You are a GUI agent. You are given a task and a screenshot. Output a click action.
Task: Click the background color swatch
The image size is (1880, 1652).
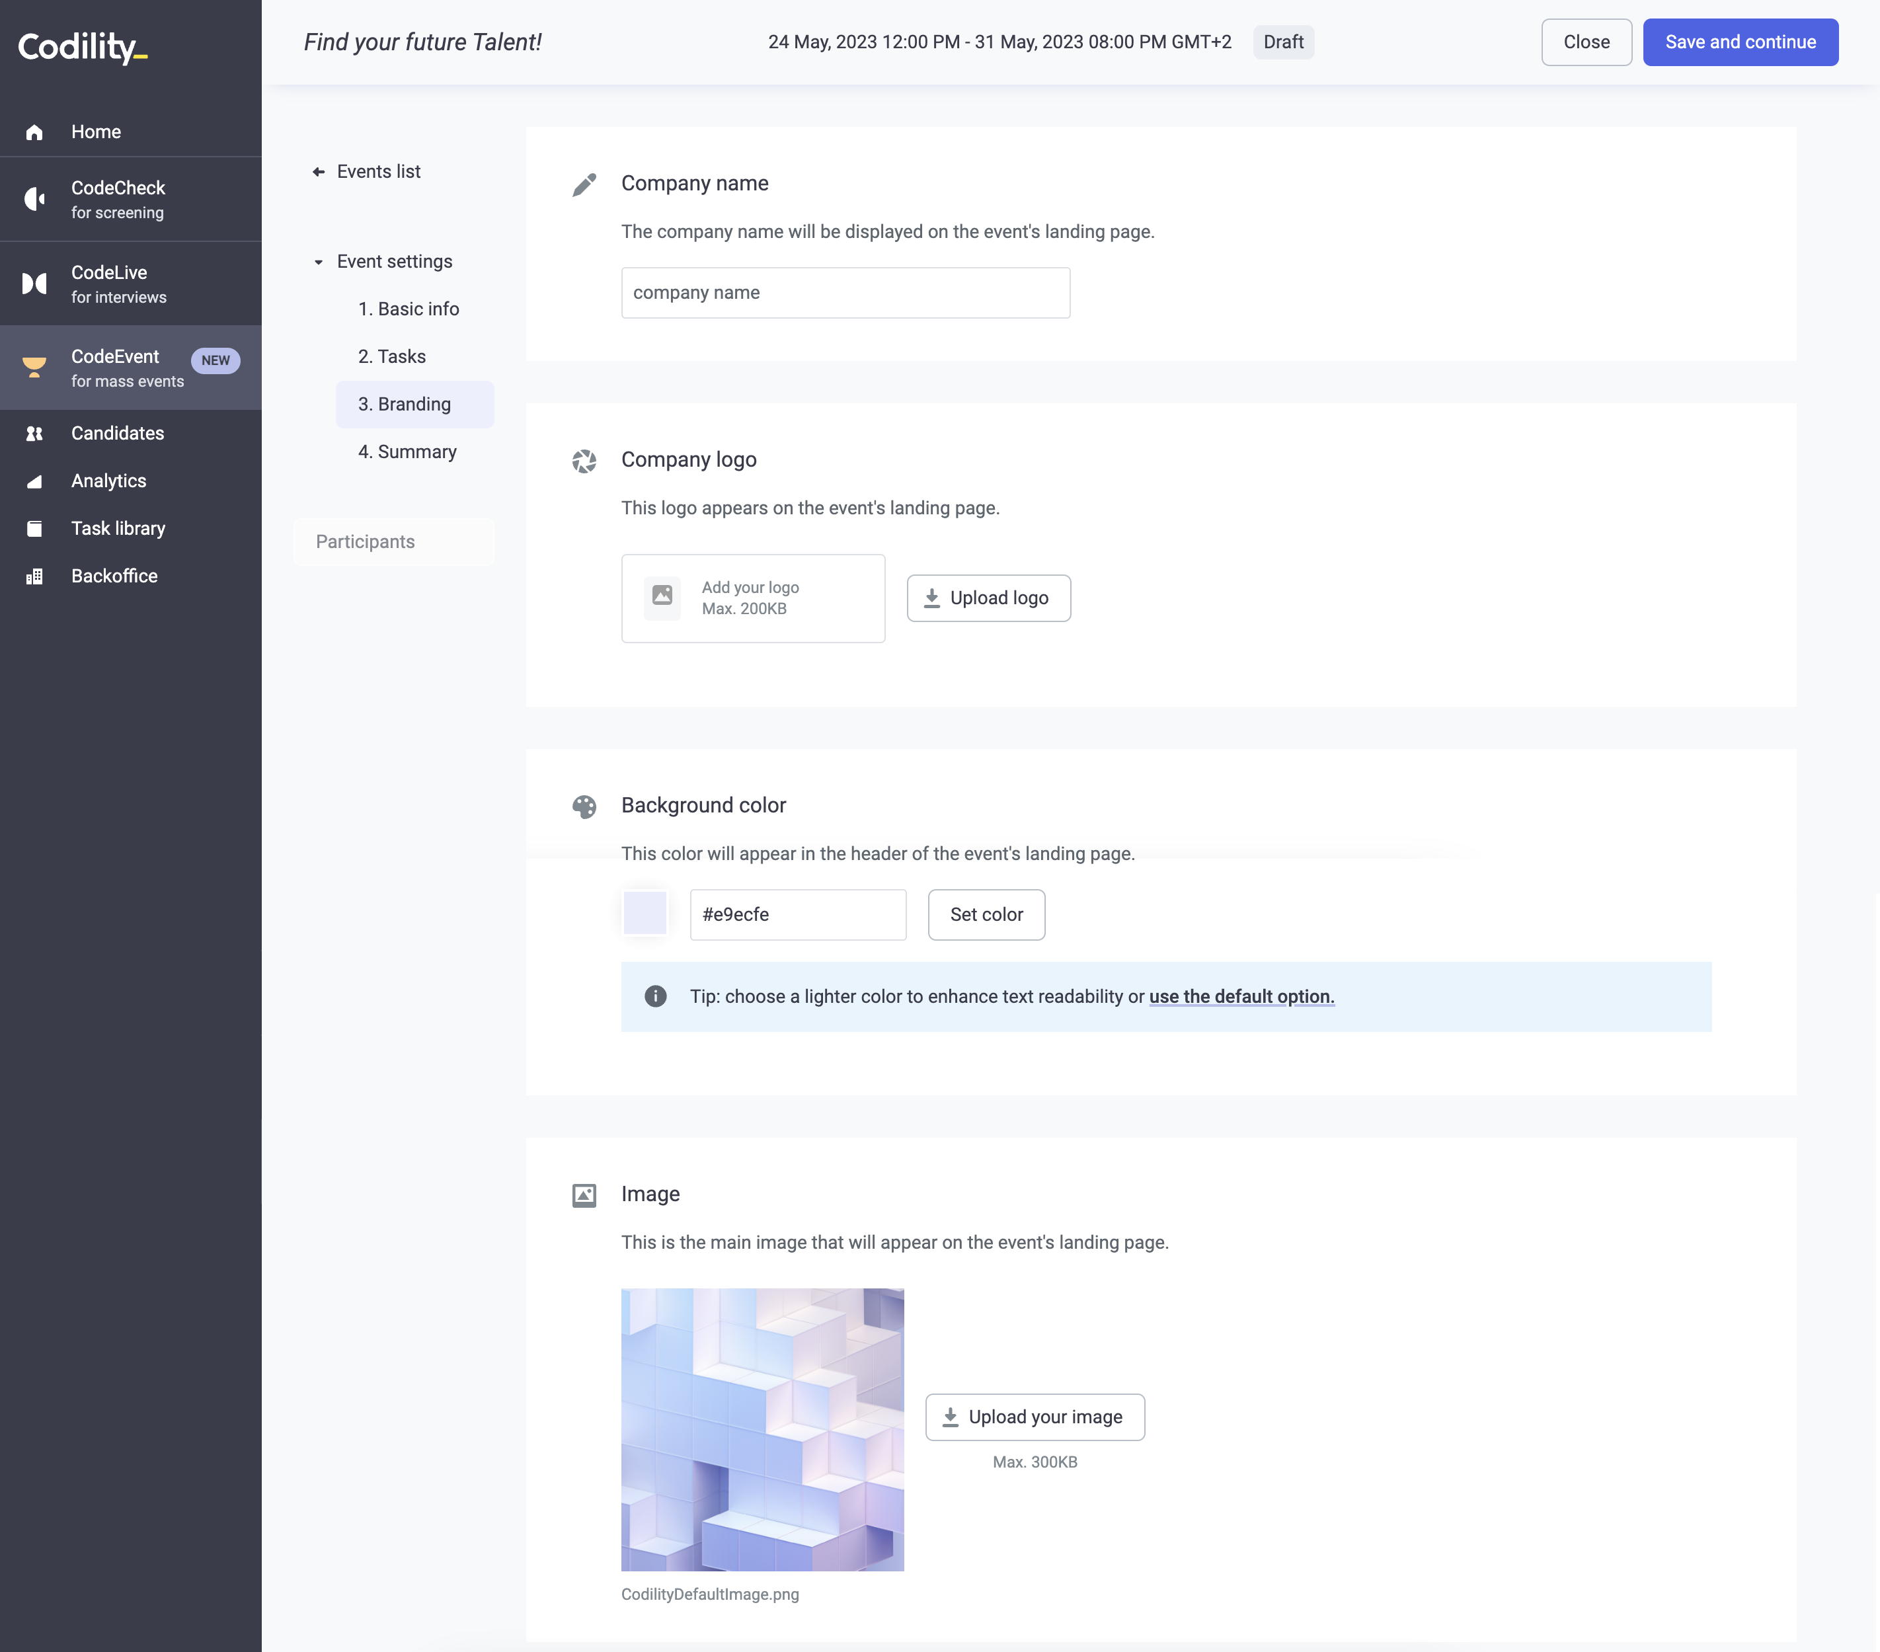(645, 914)
